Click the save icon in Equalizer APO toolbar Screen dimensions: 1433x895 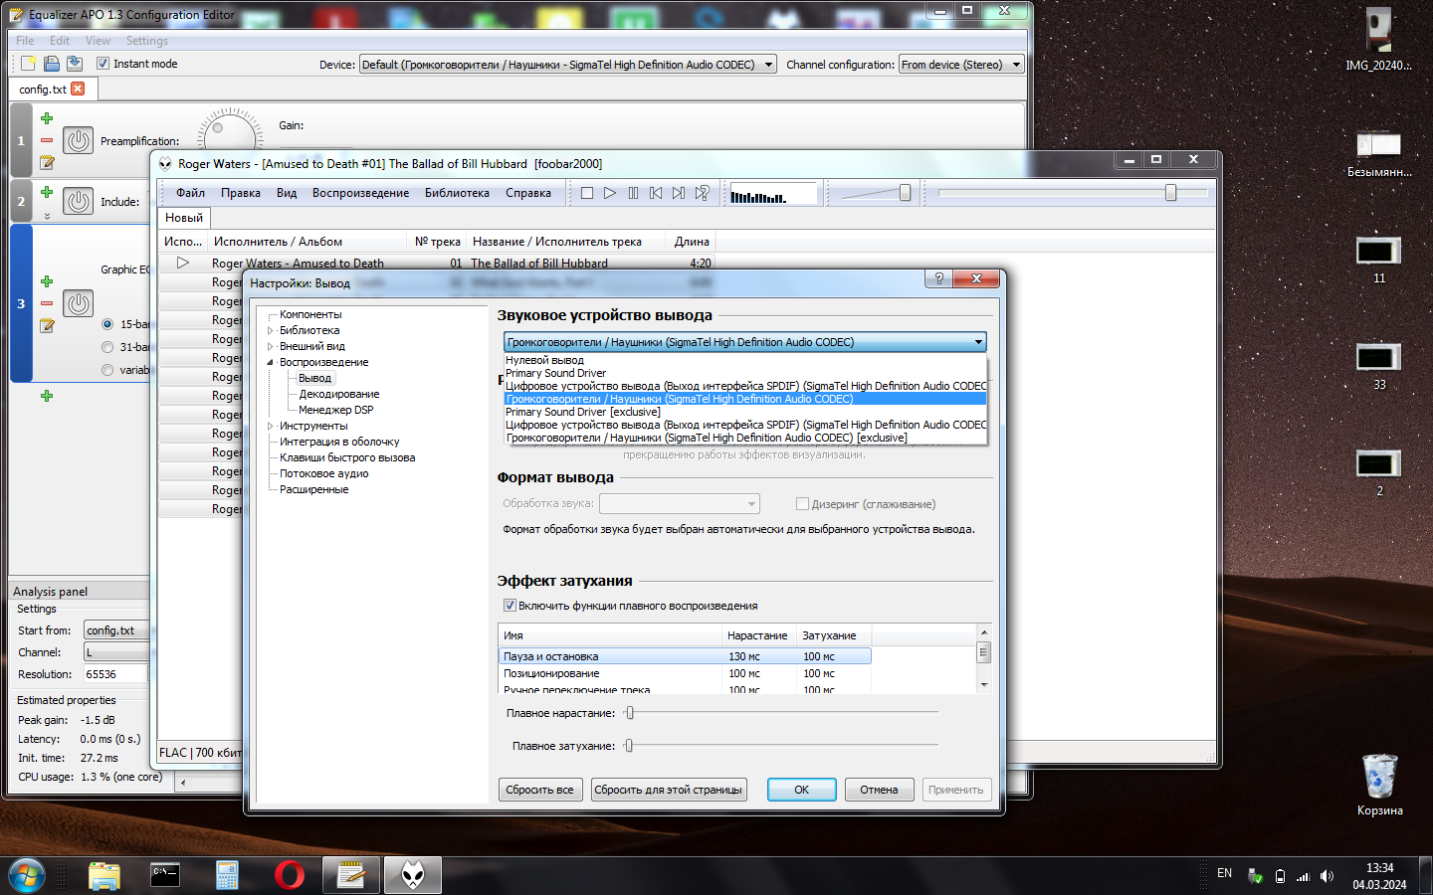[52, 64]
